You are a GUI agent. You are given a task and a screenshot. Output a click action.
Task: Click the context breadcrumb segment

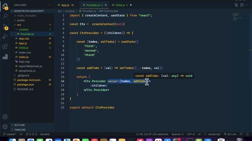[x=70, y=11]
